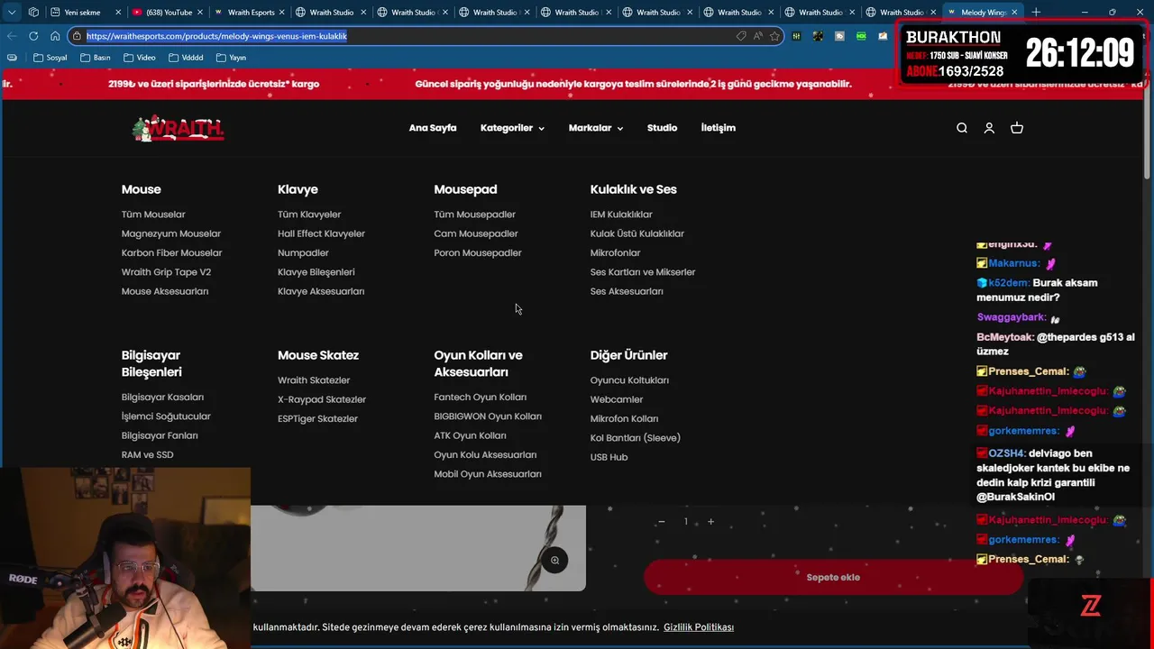Screen dimensions: 1154x649
Task: Open the workspaces icon in tab bar
Action: tap(33, 12)
